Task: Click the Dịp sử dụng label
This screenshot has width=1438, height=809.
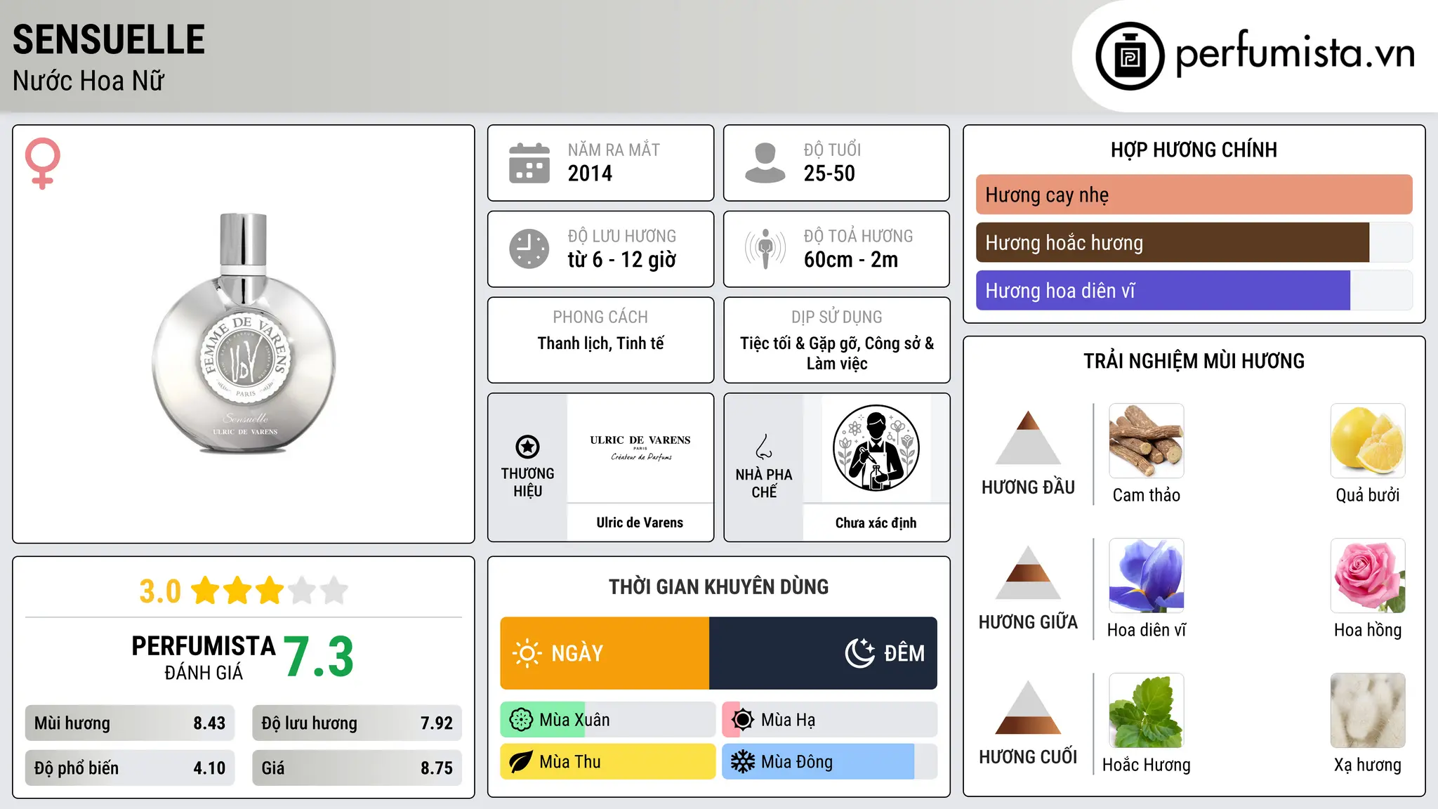Action: (x=836, y=317)
